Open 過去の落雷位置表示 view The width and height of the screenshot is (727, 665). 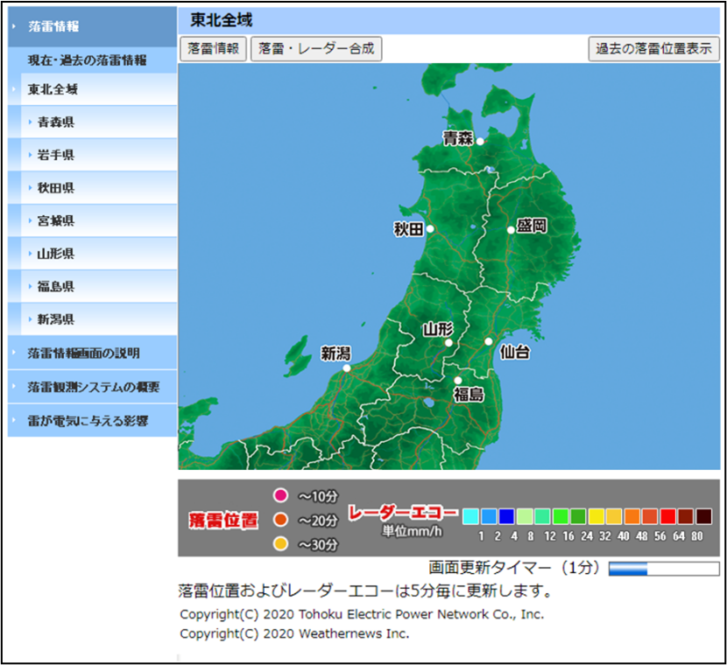653,49
